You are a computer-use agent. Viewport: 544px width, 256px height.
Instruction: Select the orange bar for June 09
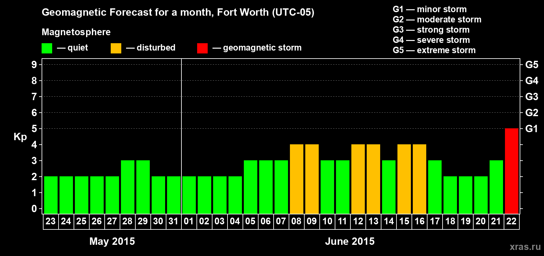pos(312,179)
